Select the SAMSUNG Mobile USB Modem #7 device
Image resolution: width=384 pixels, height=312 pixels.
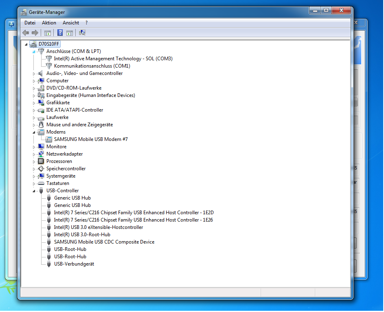91,139
